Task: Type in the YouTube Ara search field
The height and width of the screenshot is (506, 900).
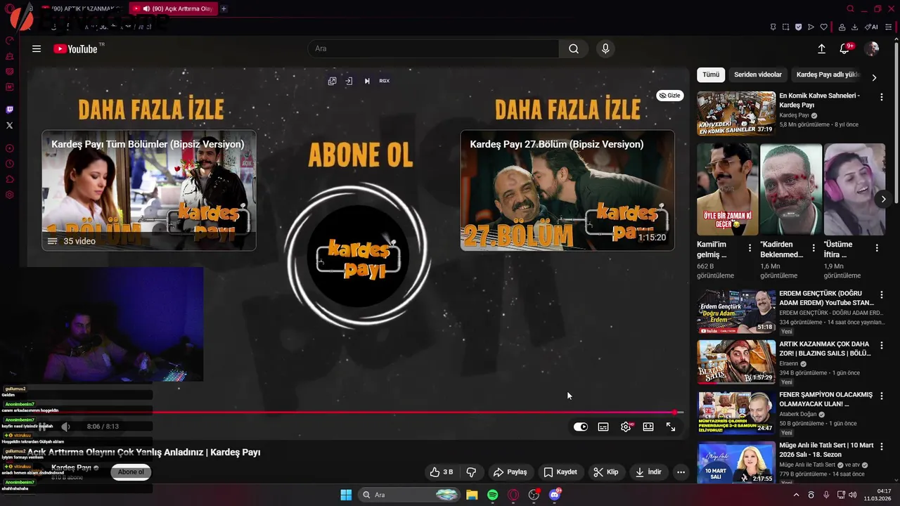Action: (x=433, y=48)
